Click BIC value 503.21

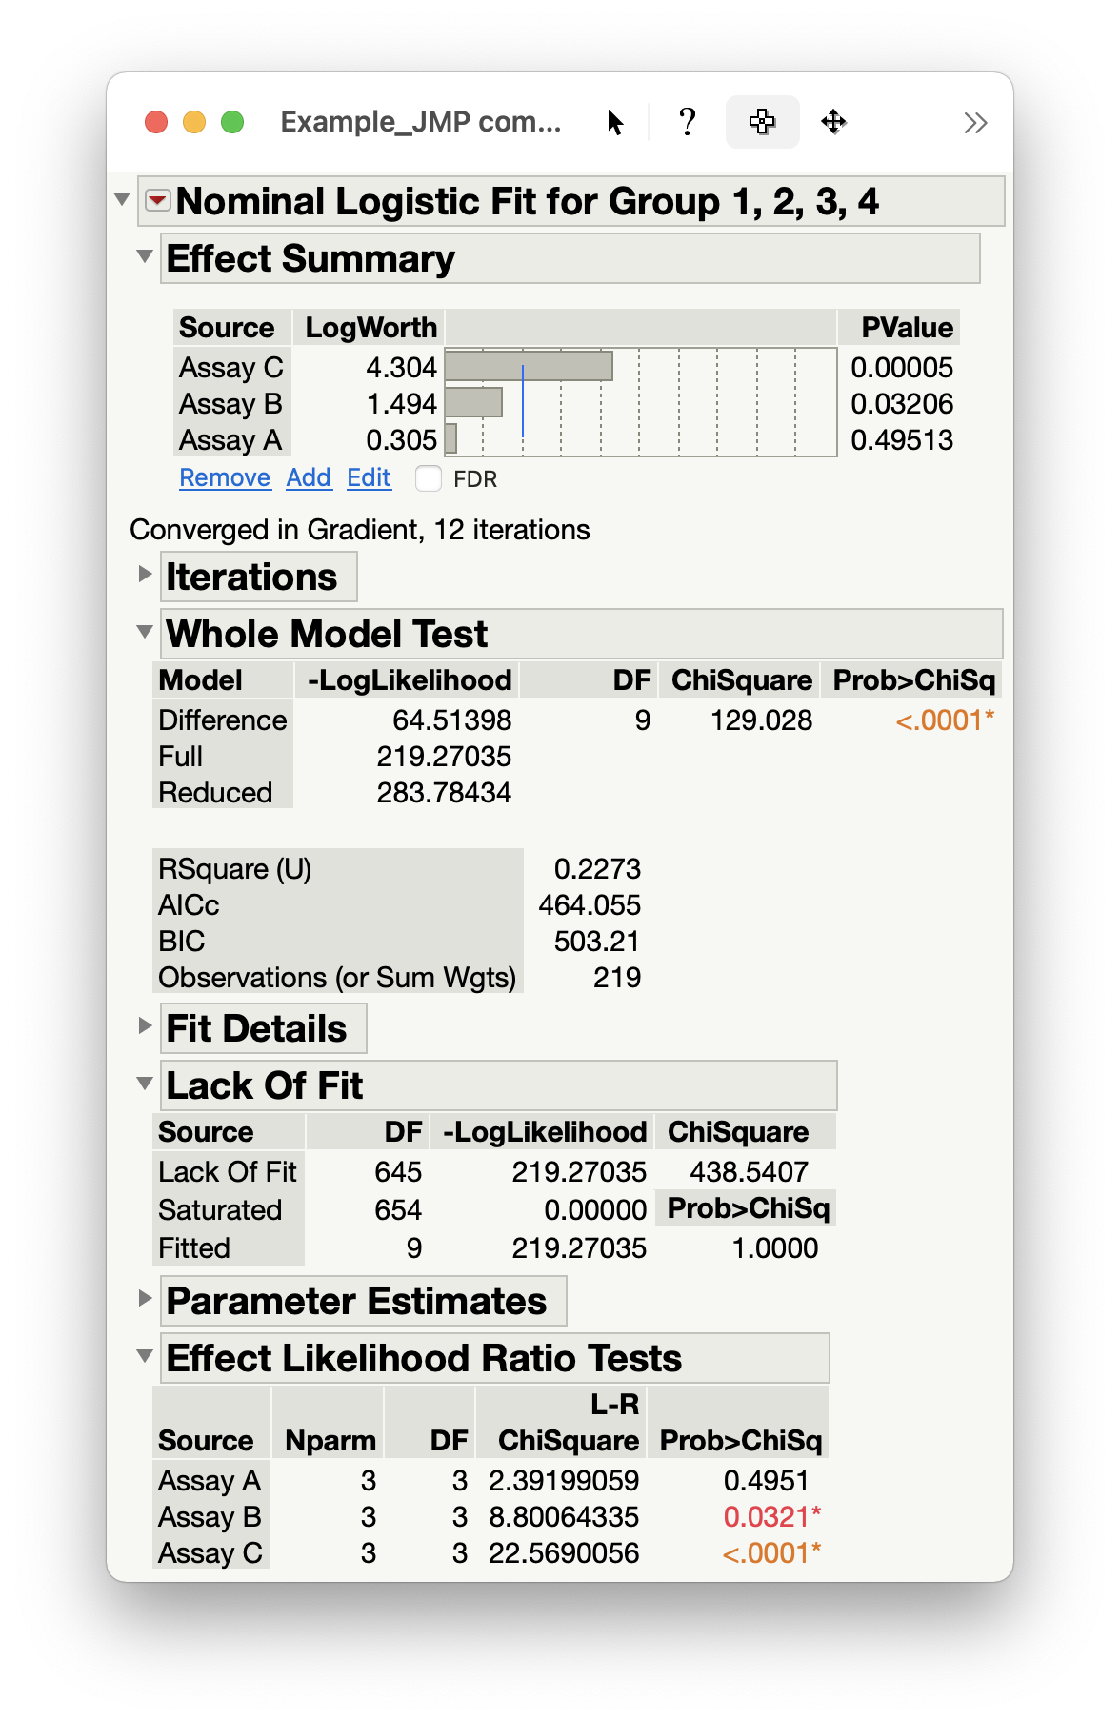click(x=596, y=942)
